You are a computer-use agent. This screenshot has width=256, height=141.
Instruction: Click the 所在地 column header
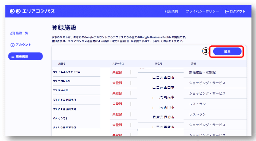[x=159, y=63]
